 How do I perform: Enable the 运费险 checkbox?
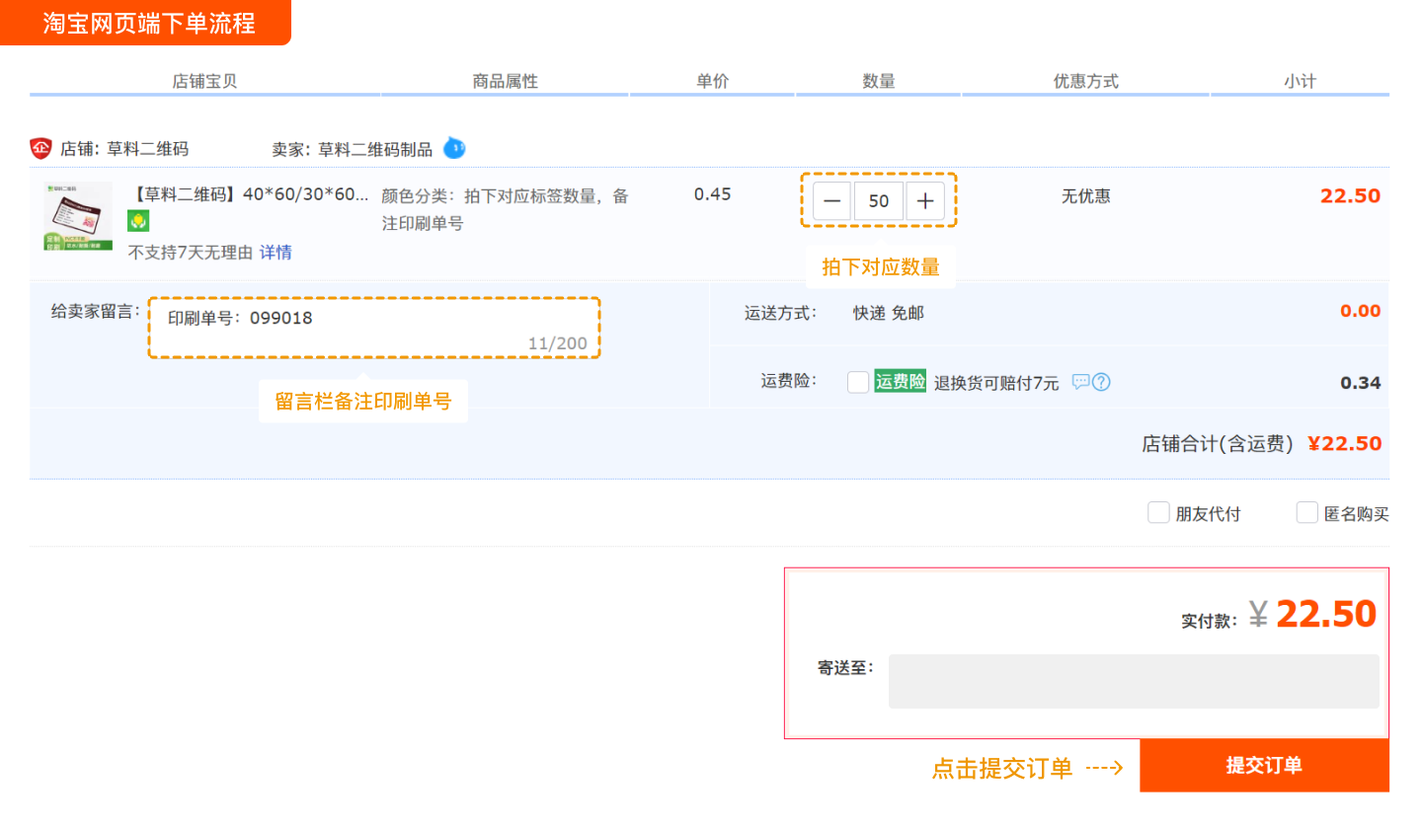tap(858, 382)
